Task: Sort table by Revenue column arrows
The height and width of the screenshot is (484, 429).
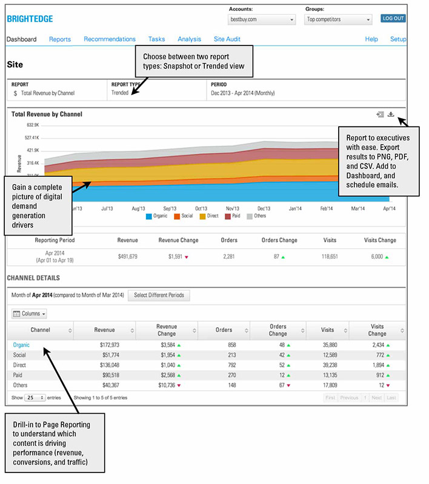Action: click(x=132, y=331)
